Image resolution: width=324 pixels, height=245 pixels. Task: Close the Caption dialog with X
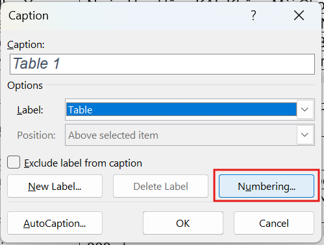(299, 16)
